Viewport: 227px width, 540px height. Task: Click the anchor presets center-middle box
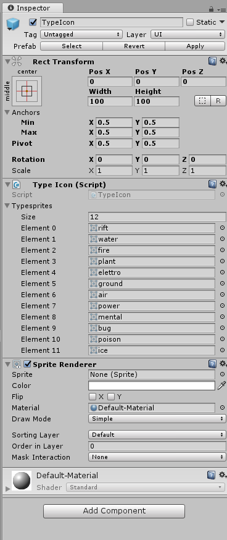[27, 91]
